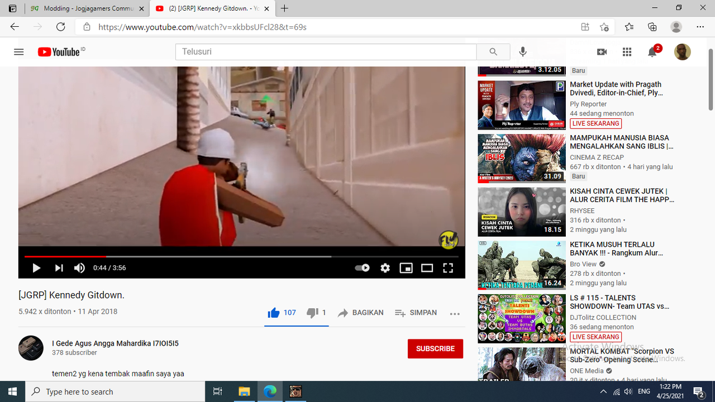This screenshot has height=402, width=715.
Task: Open the account avatar menu
Action: point(683,52)
